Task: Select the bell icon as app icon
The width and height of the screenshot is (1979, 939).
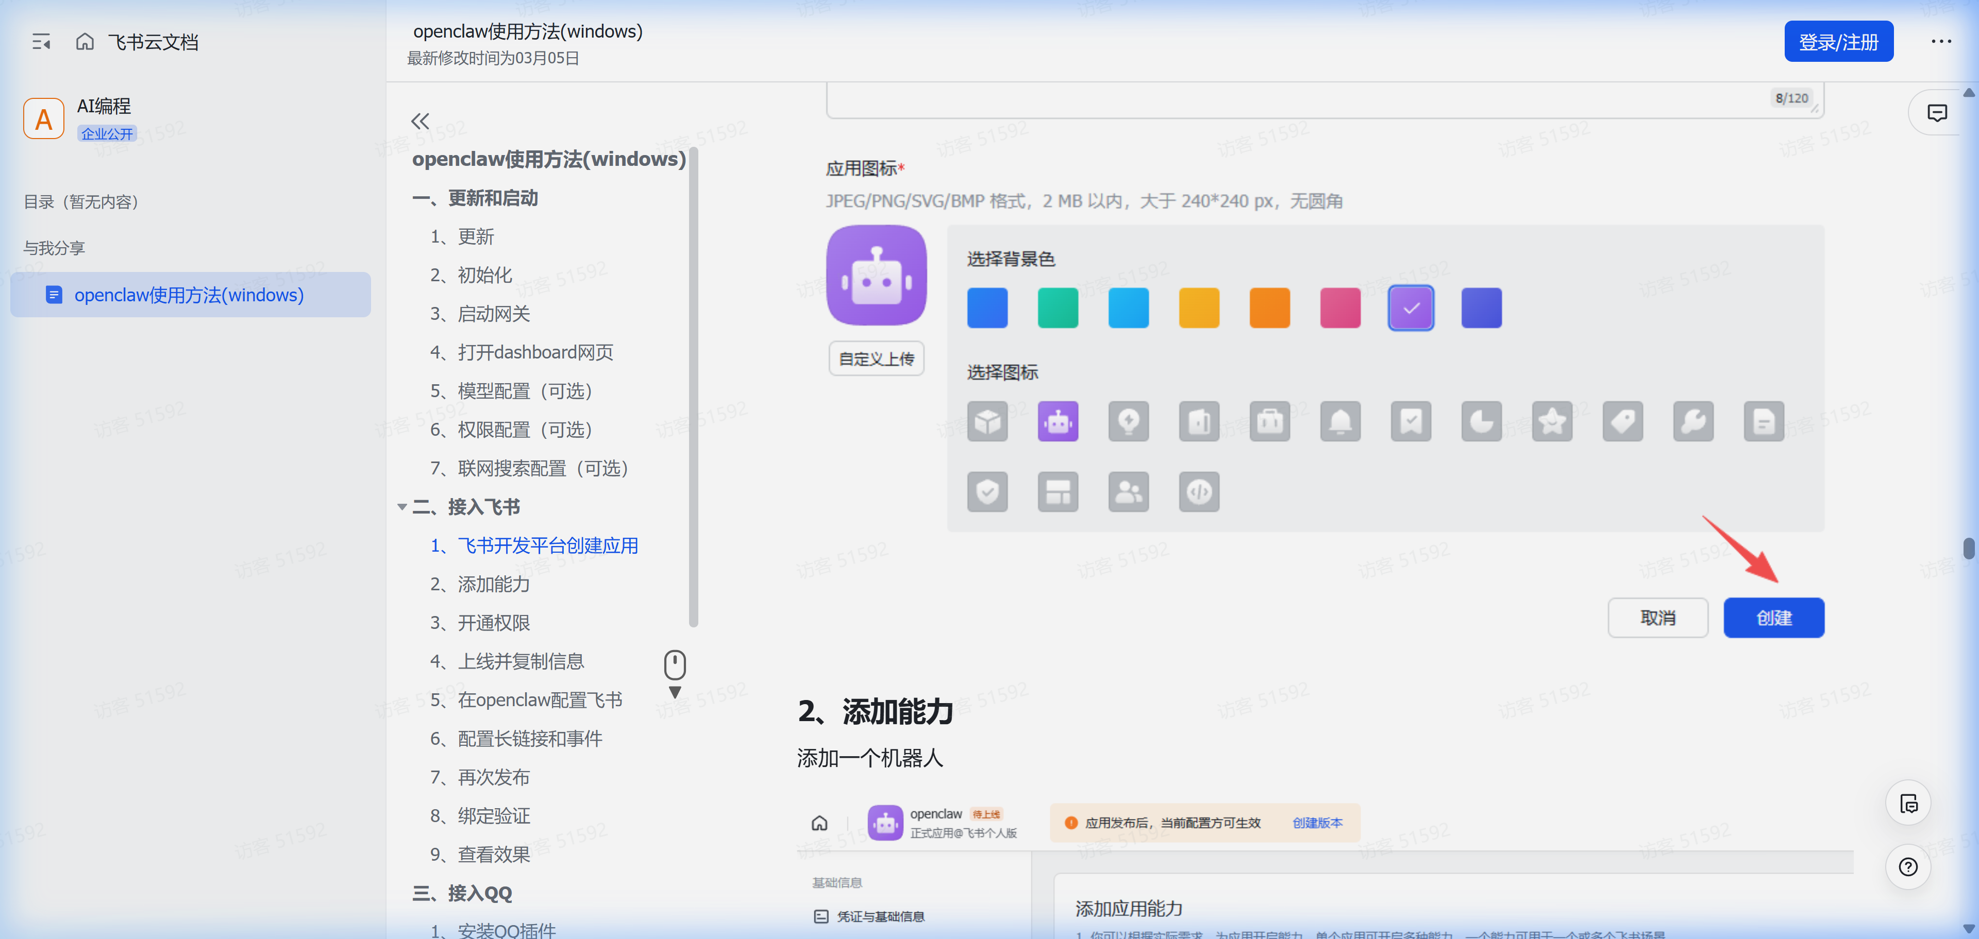Action: coord(1340,421)
